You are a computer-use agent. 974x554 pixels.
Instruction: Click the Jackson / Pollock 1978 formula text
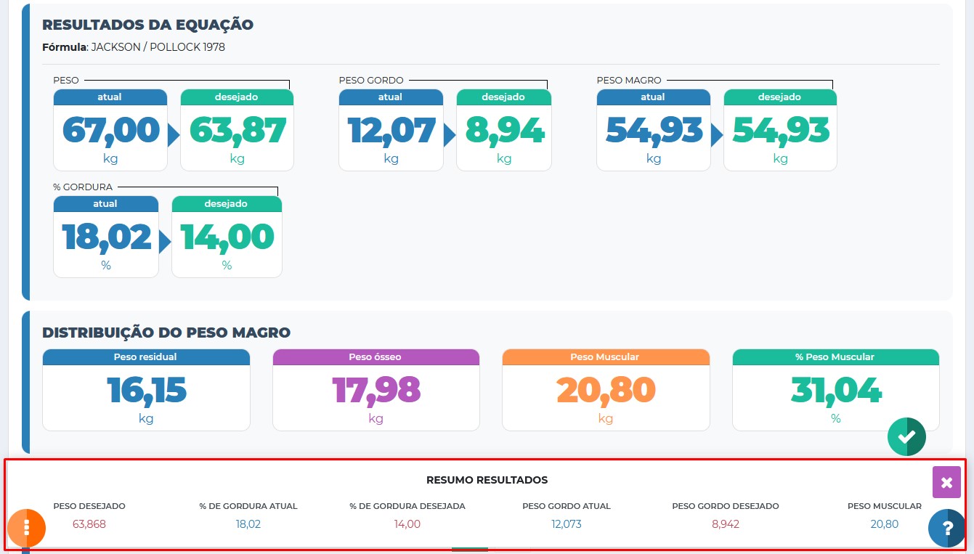158,47
